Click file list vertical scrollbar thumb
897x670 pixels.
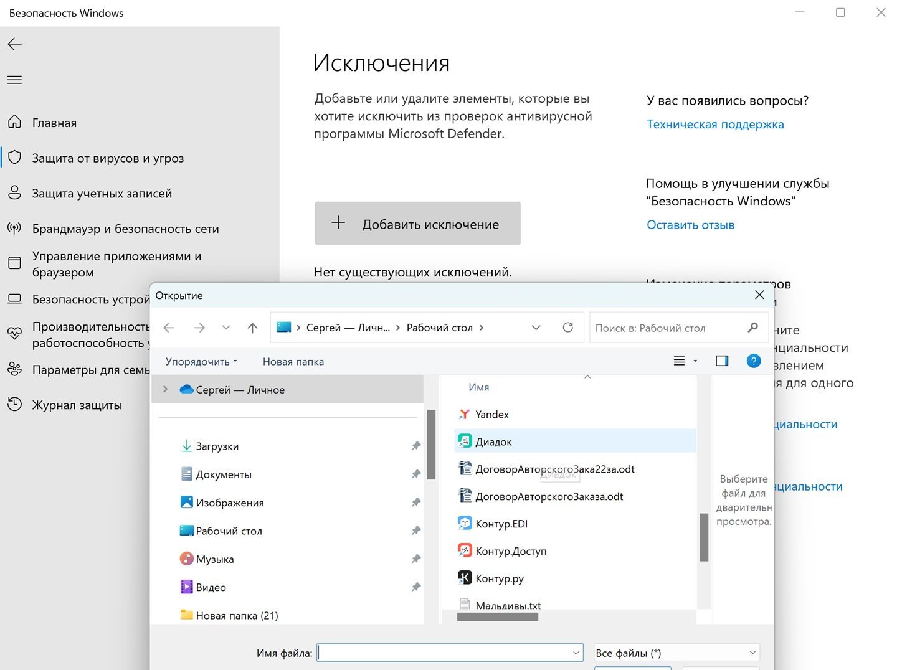pos(704,537)
